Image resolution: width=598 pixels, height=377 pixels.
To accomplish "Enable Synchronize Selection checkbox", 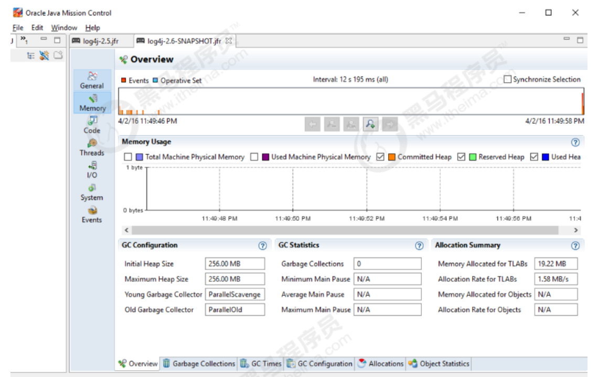I will 507,79.
